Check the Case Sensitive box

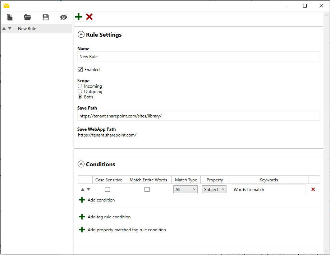[107, 189]
